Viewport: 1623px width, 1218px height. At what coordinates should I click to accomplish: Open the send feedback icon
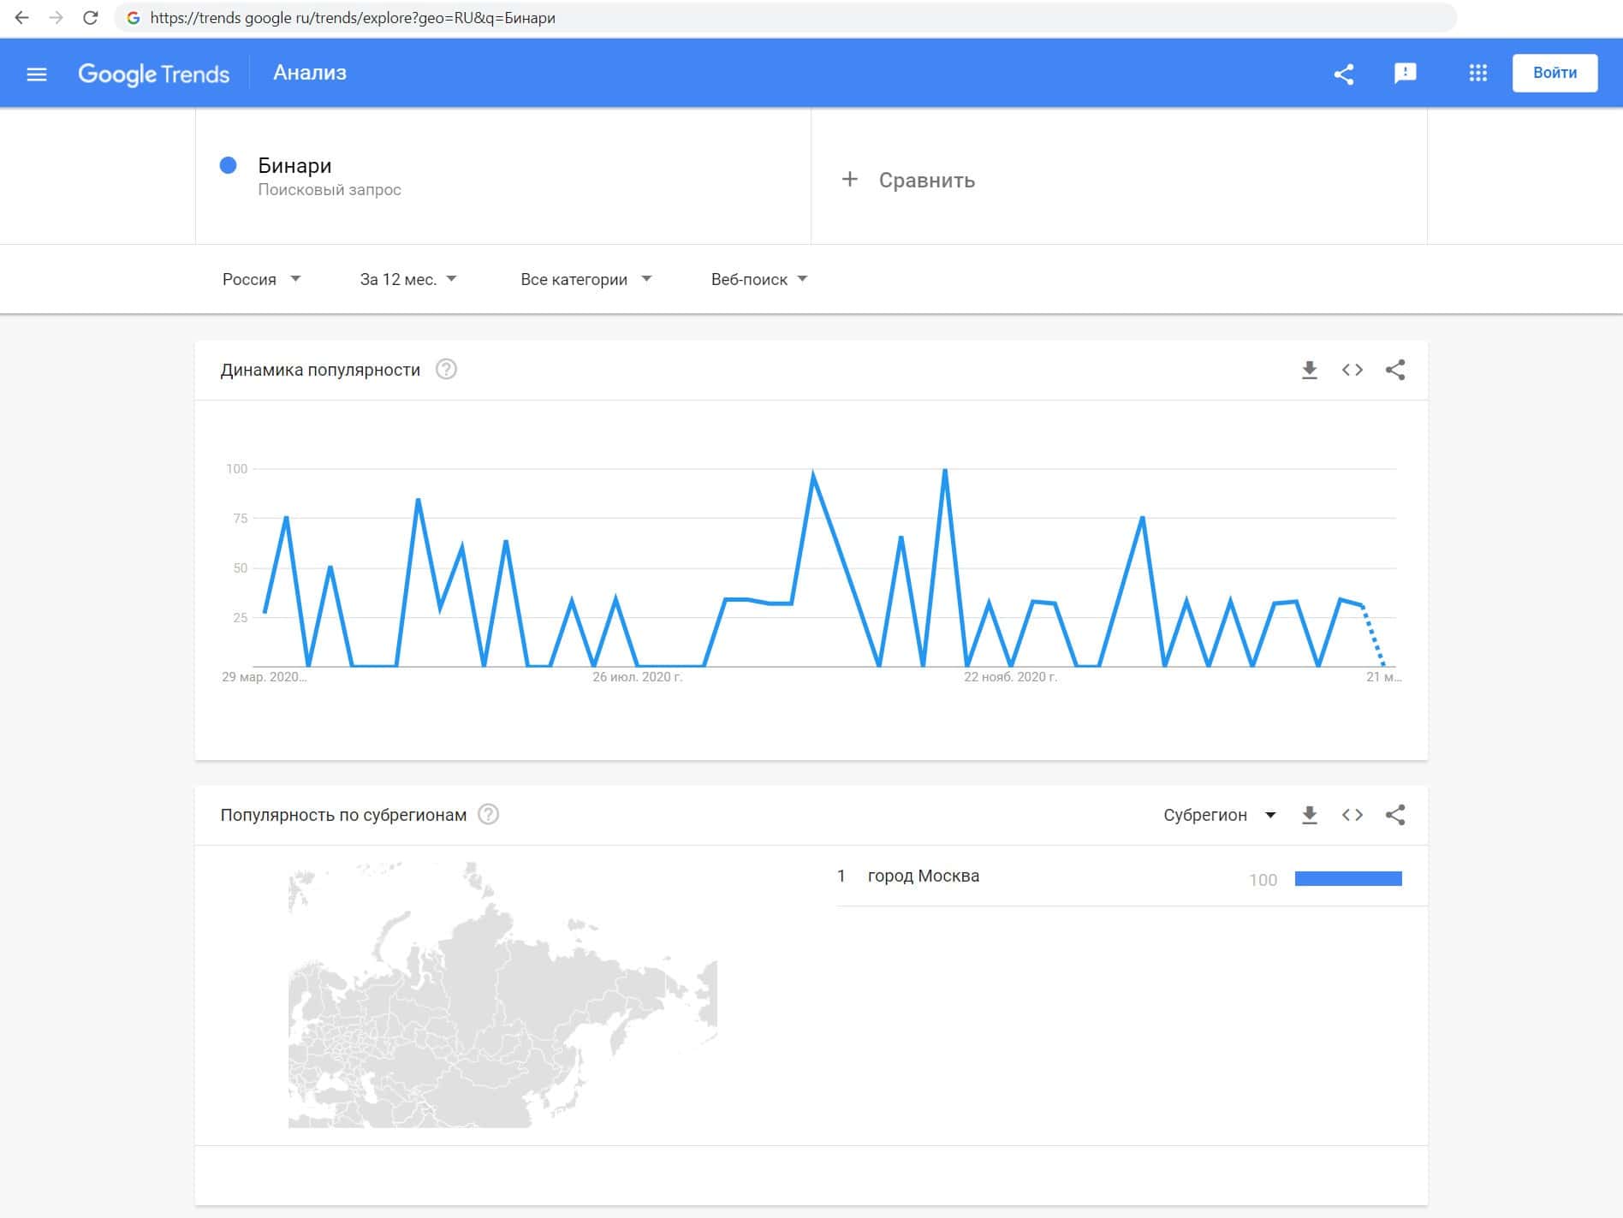pyautogui.click(x=1405, y=74)
